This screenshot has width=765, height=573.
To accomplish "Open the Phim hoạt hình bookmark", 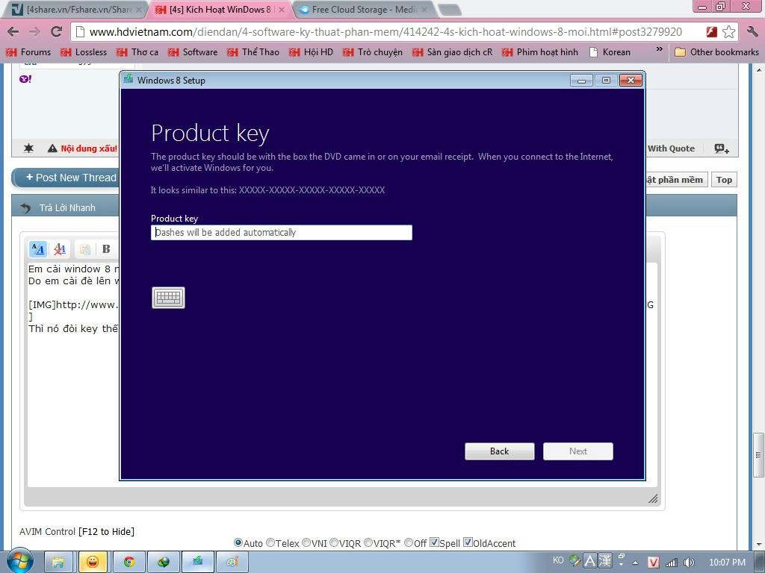I will click(x=540, y=52).
